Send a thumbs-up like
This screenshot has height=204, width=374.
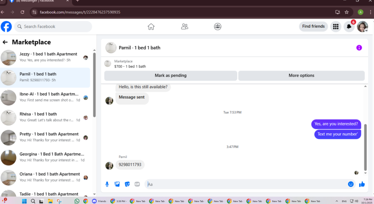(362, 184)
